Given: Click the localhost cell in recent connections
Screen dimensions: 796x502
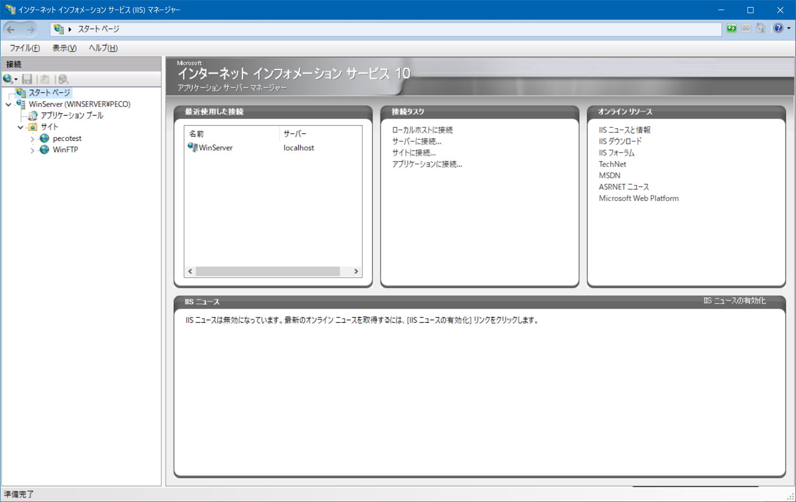Looking at the screenshot, I should (299, 147).
